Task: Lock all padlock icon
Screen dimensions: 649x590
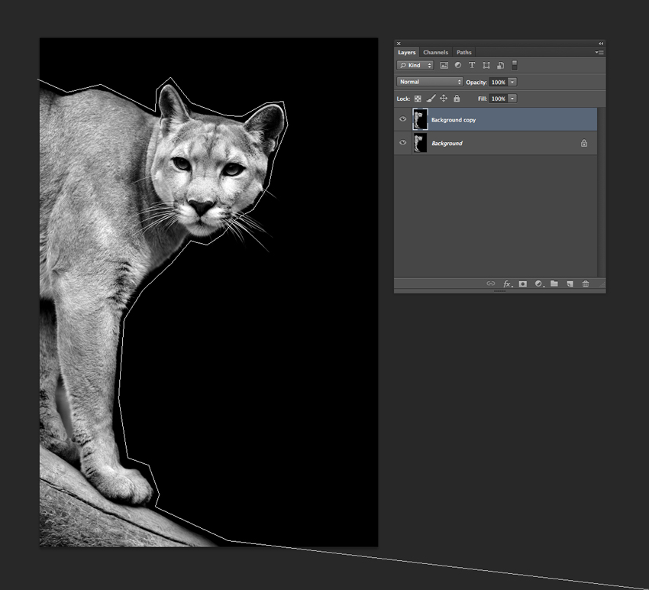Action: [x=457, y=98]
